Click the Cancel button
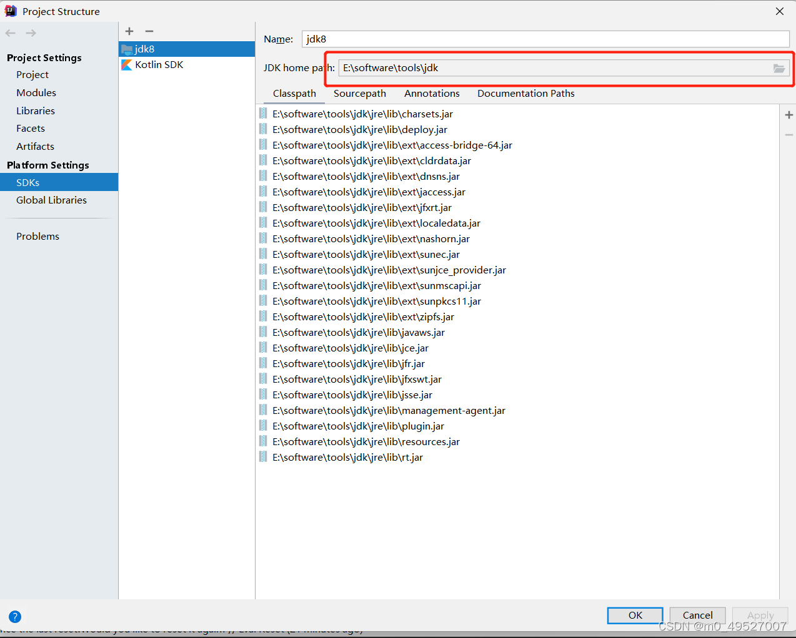Image resolution: width=796 pixels, height=638 pixels. click(698, 616)
